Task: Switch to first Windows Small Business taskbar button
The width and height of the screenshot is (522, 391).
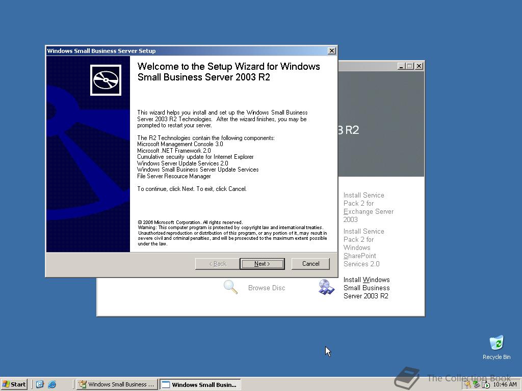Action: pyautogui.click(x=117, y=384)
